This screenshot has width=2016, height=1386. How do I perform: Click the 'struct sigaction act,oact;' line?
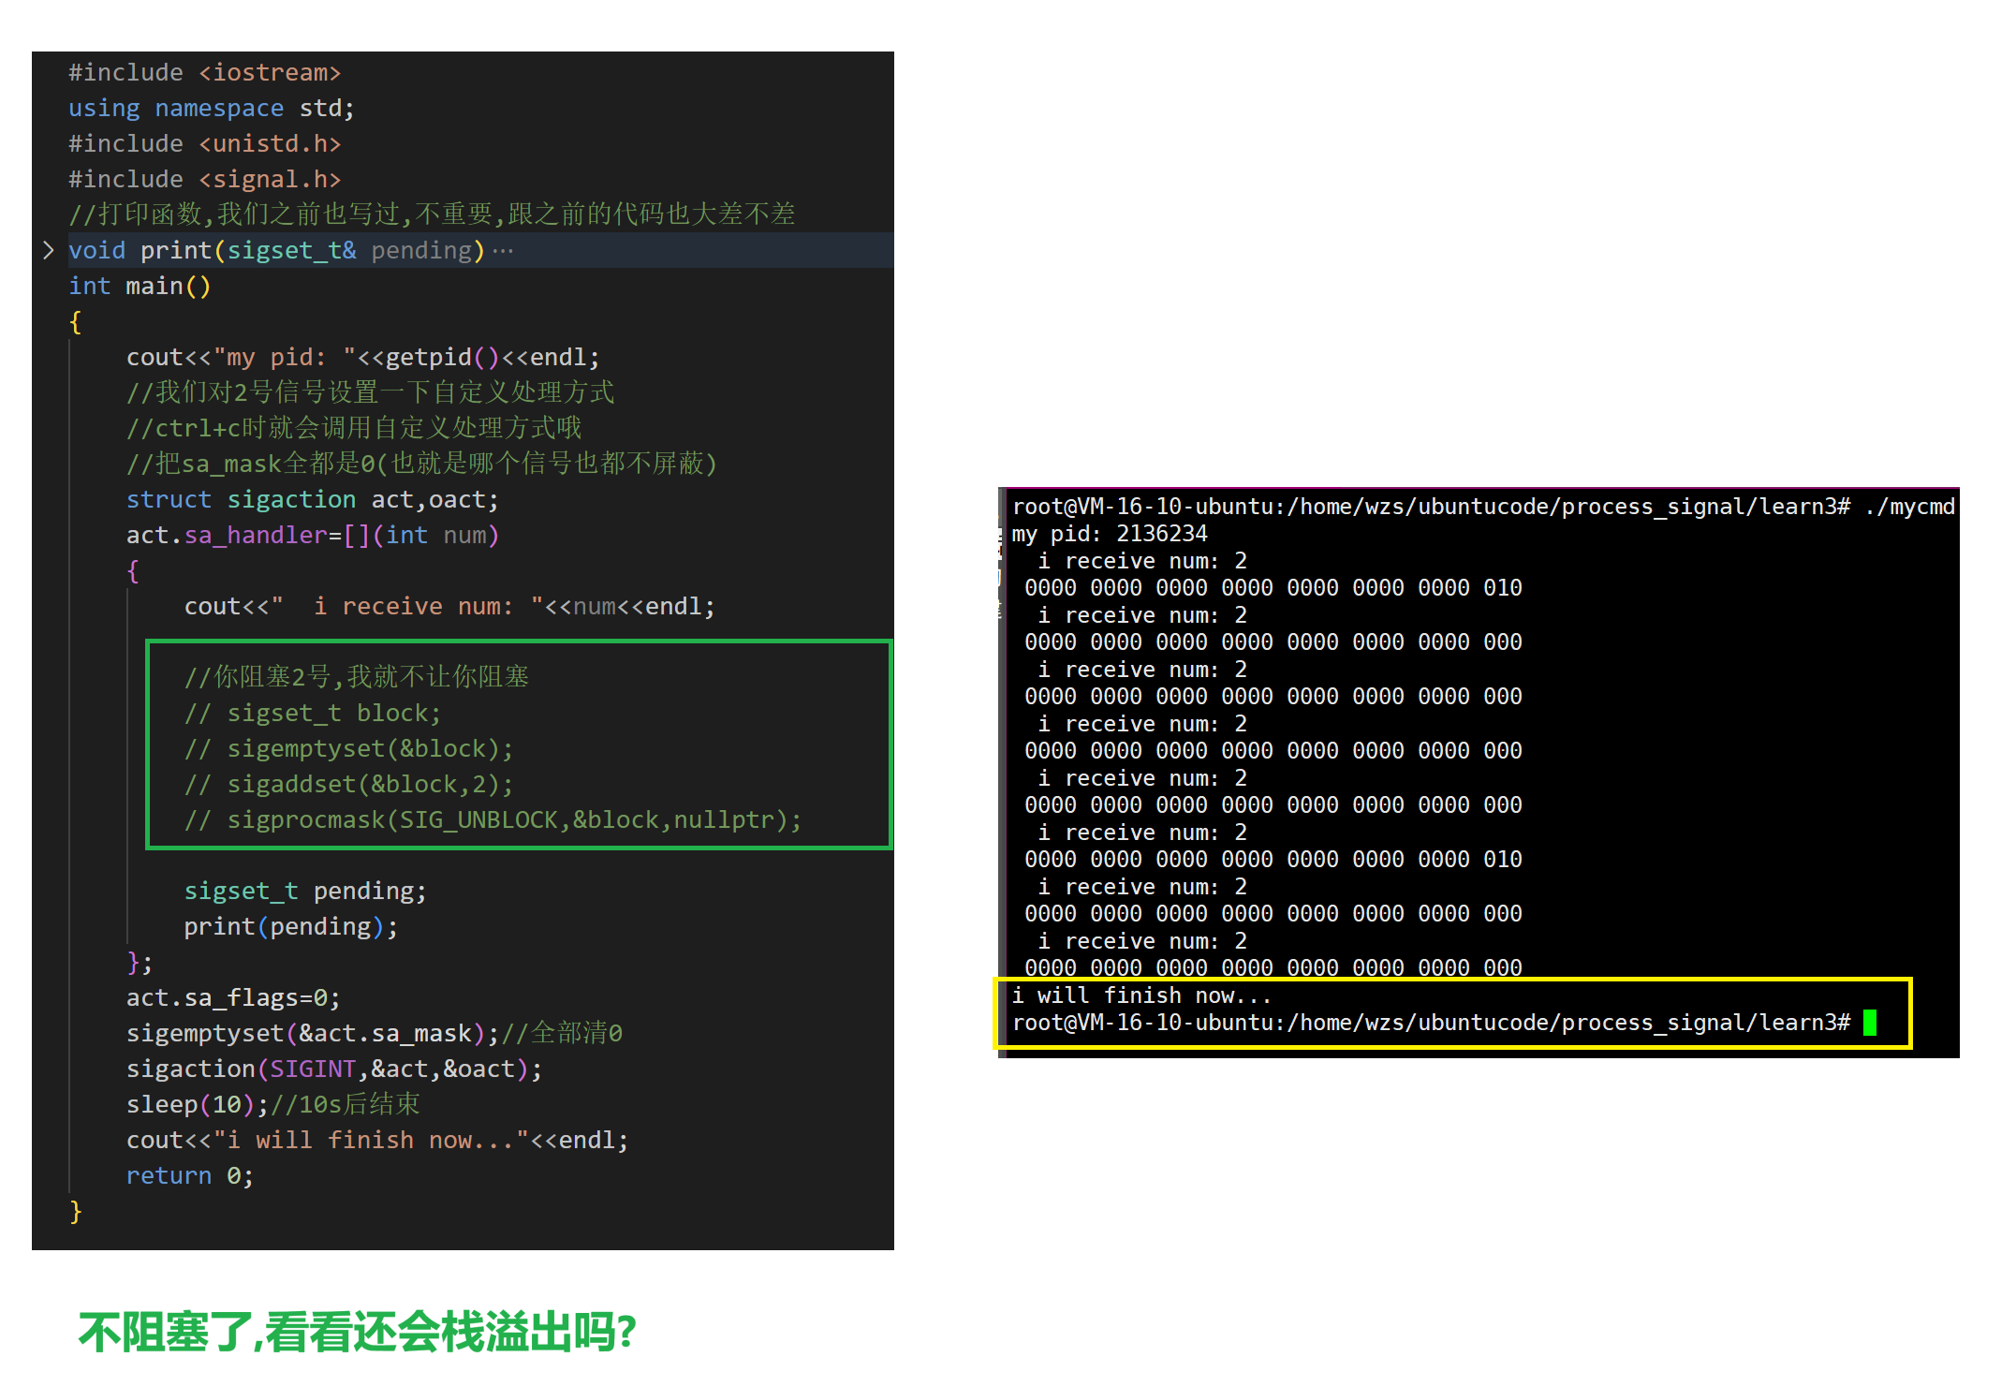click(x=312, y=499)
